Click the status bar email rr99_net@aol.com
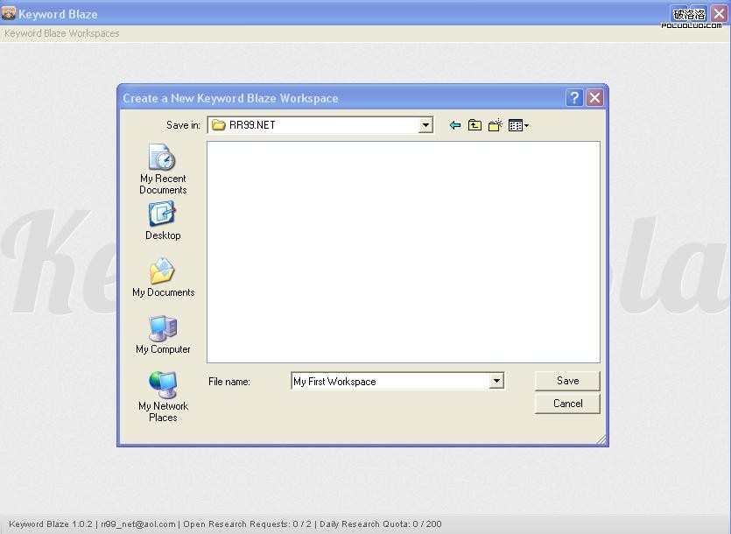 (138, 524)
